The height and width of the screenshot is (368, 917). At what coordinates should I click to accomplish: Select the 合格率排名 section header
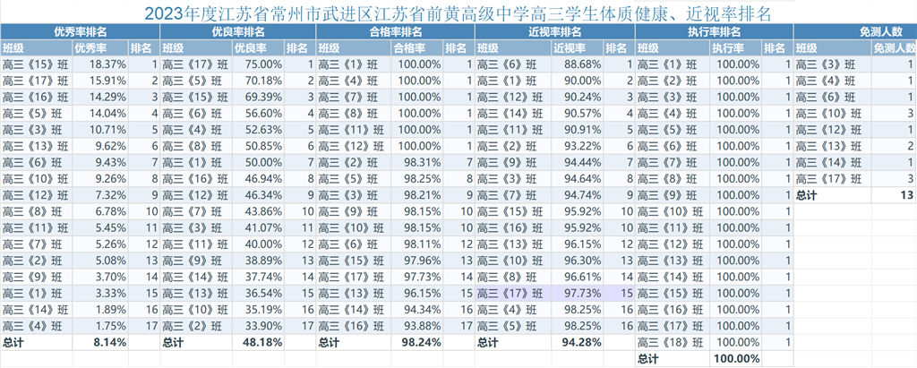tap(395, 32)
